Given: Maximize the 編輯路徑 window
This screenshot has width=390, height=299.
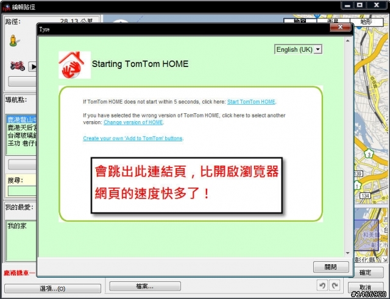Looking at the screenshot, I should 360,5.
